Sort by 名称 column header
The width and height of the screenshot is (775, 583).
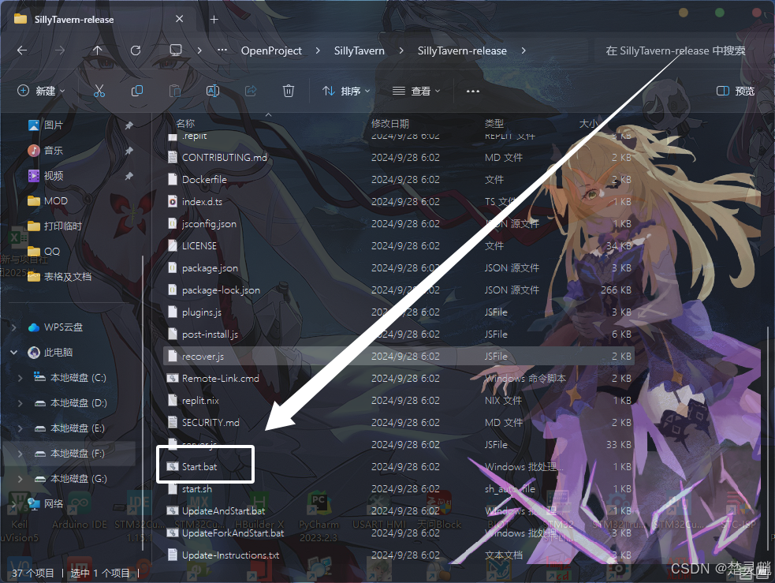point(185,123)
